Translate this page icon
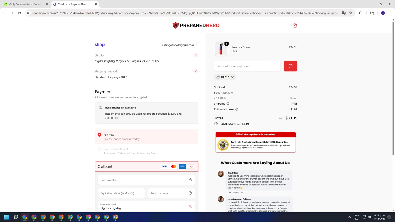This screenshot has height=222, width=395. [x=344, y=13]
